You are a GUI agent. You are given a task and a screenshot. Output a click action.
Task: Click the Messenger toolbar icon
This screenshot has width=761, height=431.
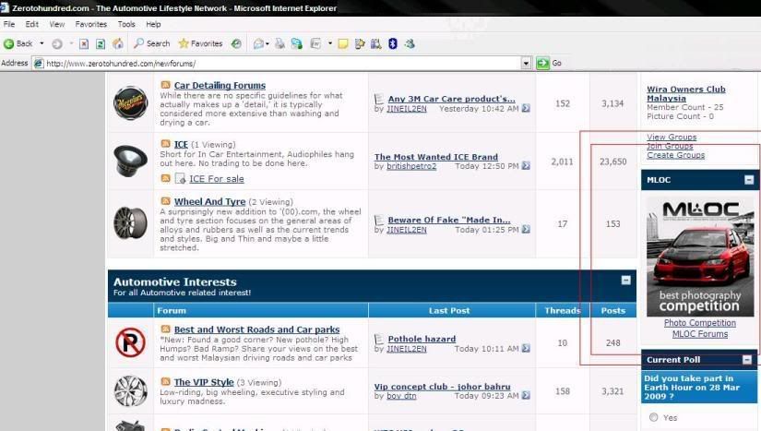click(x=410, y=44)
